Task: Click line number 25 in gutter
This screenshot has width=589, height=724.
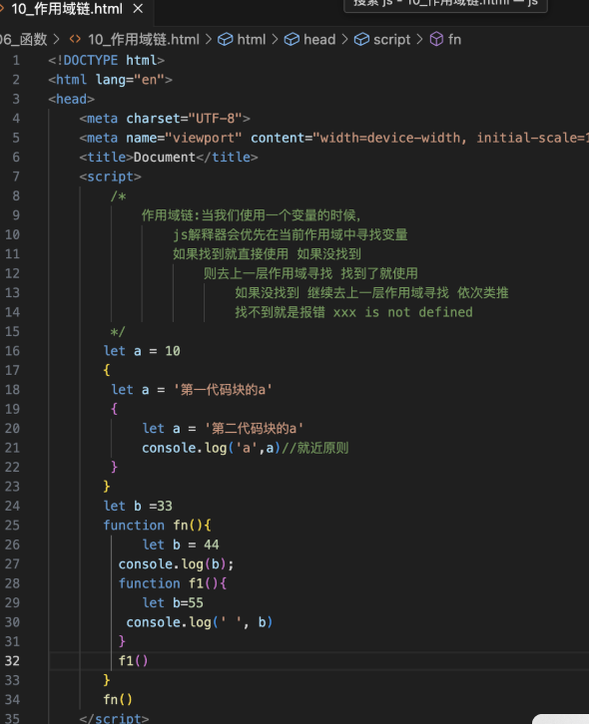Action: [13, 526]
